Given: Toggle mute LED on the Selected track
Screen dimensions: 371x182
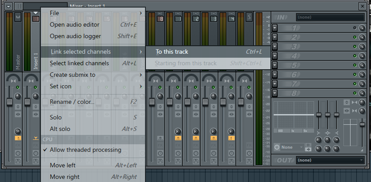Looking at the screenshot, I should tap(249, 87).
